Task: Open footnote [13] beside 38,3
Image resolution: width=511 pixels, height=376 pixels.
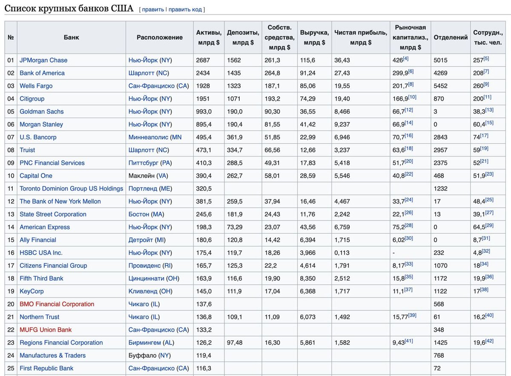Action: (x=490, y=110)
